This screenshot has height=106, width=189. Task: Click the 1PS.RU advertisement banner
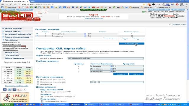pyautogui.click(x=15, y=98)
